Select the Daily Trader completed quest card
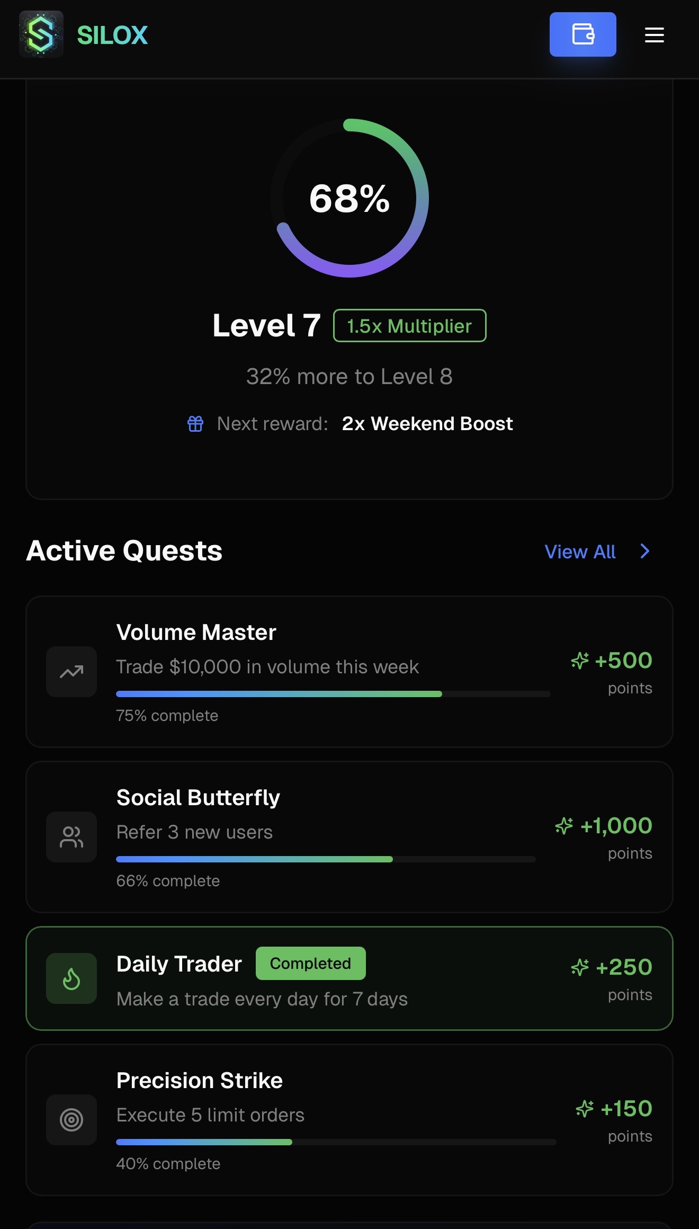The width and height of the screenshot is (699, 1229). [x=349, y=978]
